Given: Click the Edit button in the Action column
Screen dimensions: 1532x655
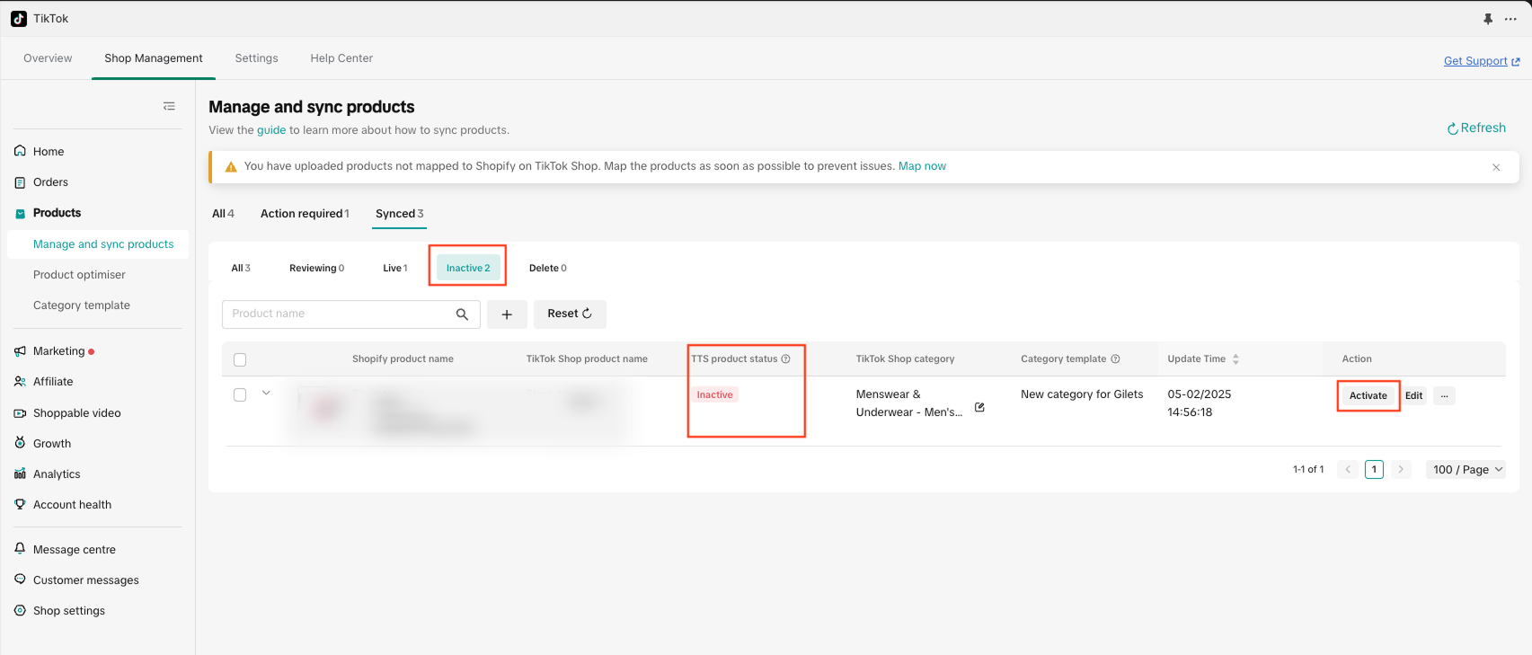Looking at the screenshot, I should [1413, 395].
